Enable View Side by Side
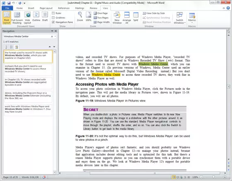 tap(154, 13)
